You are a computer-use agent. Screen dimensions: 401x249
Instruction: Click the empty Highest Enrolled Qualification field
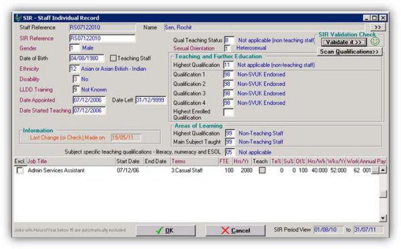click(228, 112)
